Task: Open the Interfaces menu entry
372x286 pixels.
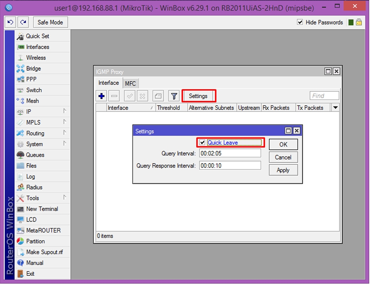Action: pos(43,47)
